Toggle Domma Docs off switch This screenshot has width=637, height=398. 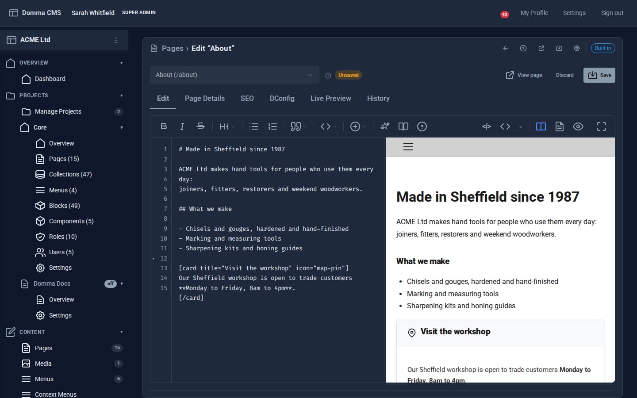coord(111,284)
